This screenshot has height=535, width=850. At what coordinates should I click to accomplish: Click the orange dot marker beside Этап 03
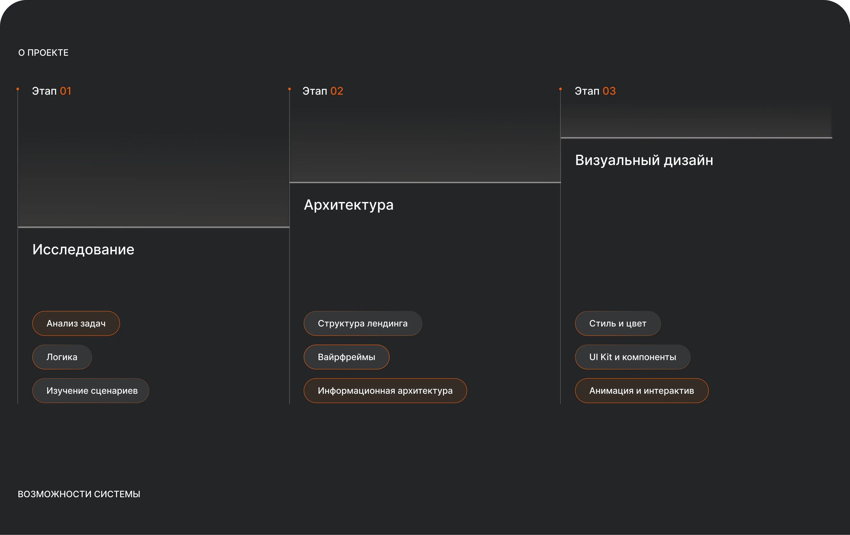[560, 89]
